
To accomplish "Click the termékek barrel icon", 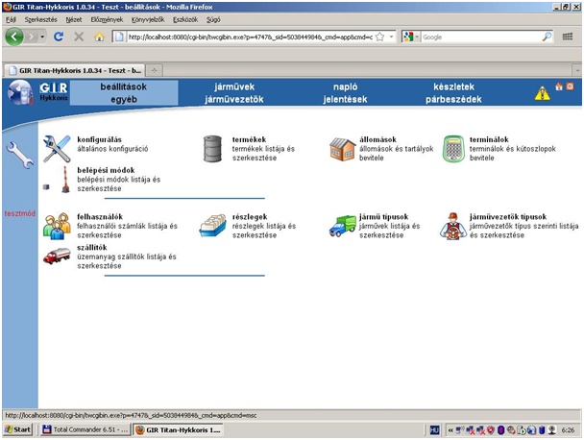I will [212, 149].
